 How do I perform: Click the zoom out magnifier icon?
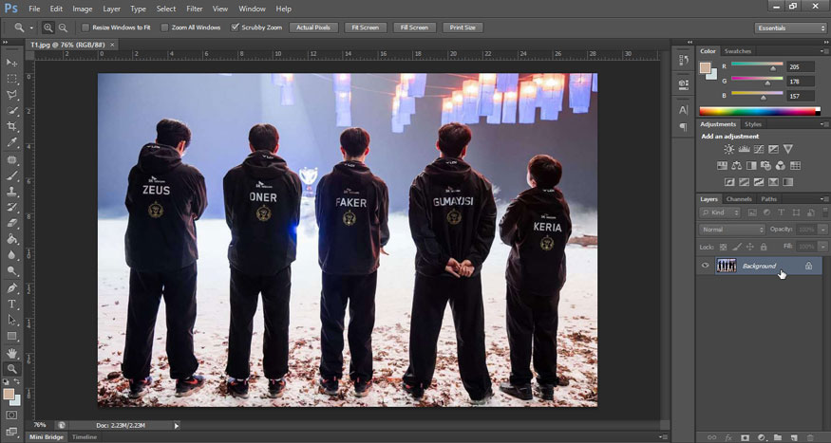click(x=63, y=28)
